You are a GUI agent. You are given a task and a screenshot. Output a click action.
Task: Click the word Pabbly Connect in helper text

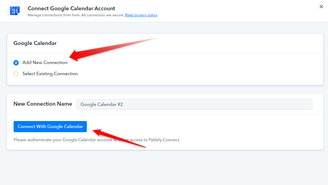164,140
